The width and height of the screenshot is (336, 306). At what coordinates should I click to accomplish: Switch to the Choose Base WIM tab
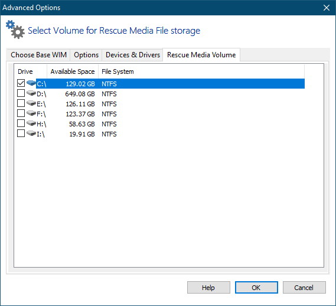(38, 55)
